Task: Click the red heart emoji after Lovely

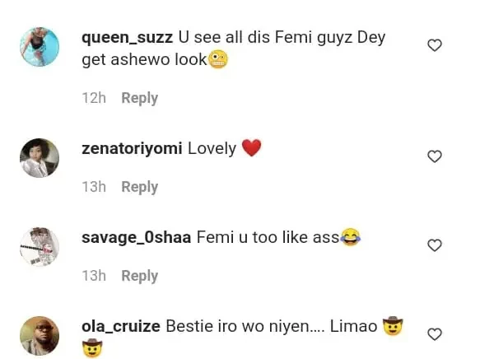Action: coord(252,149)
